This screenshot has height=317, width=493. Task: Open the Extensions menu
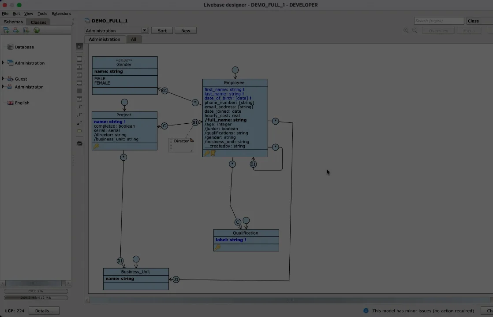pos(61,14)
